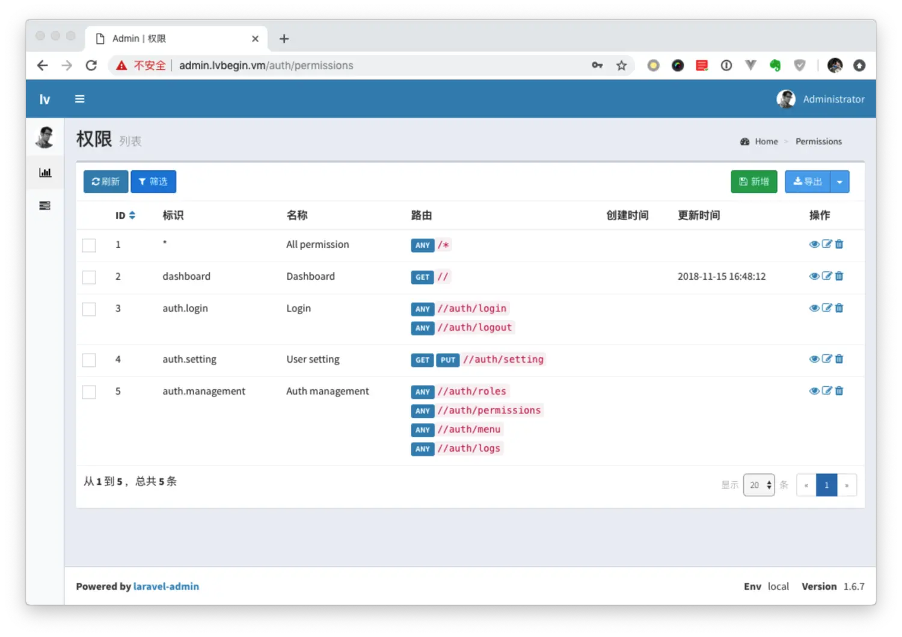View the auth.management permission details
The width and height of the screenshot is (902, 637).
[x=814, y=391]
